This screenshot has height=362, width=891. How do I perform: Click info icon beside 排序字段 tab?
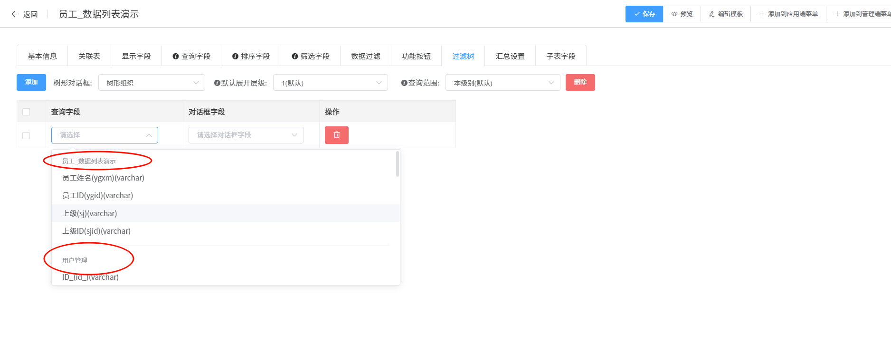tap(235, 57)
